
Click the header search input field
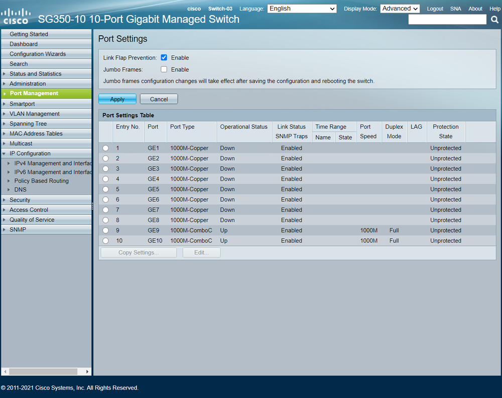point(447,20)
